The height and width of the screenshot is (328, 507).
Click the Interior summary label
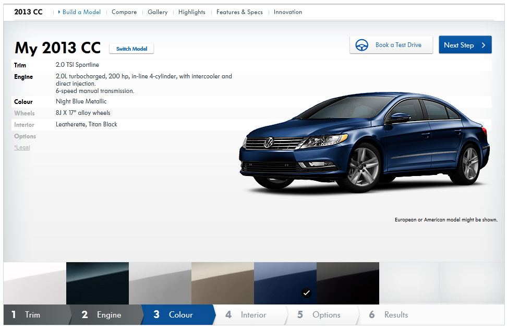(x=24, y=125)
